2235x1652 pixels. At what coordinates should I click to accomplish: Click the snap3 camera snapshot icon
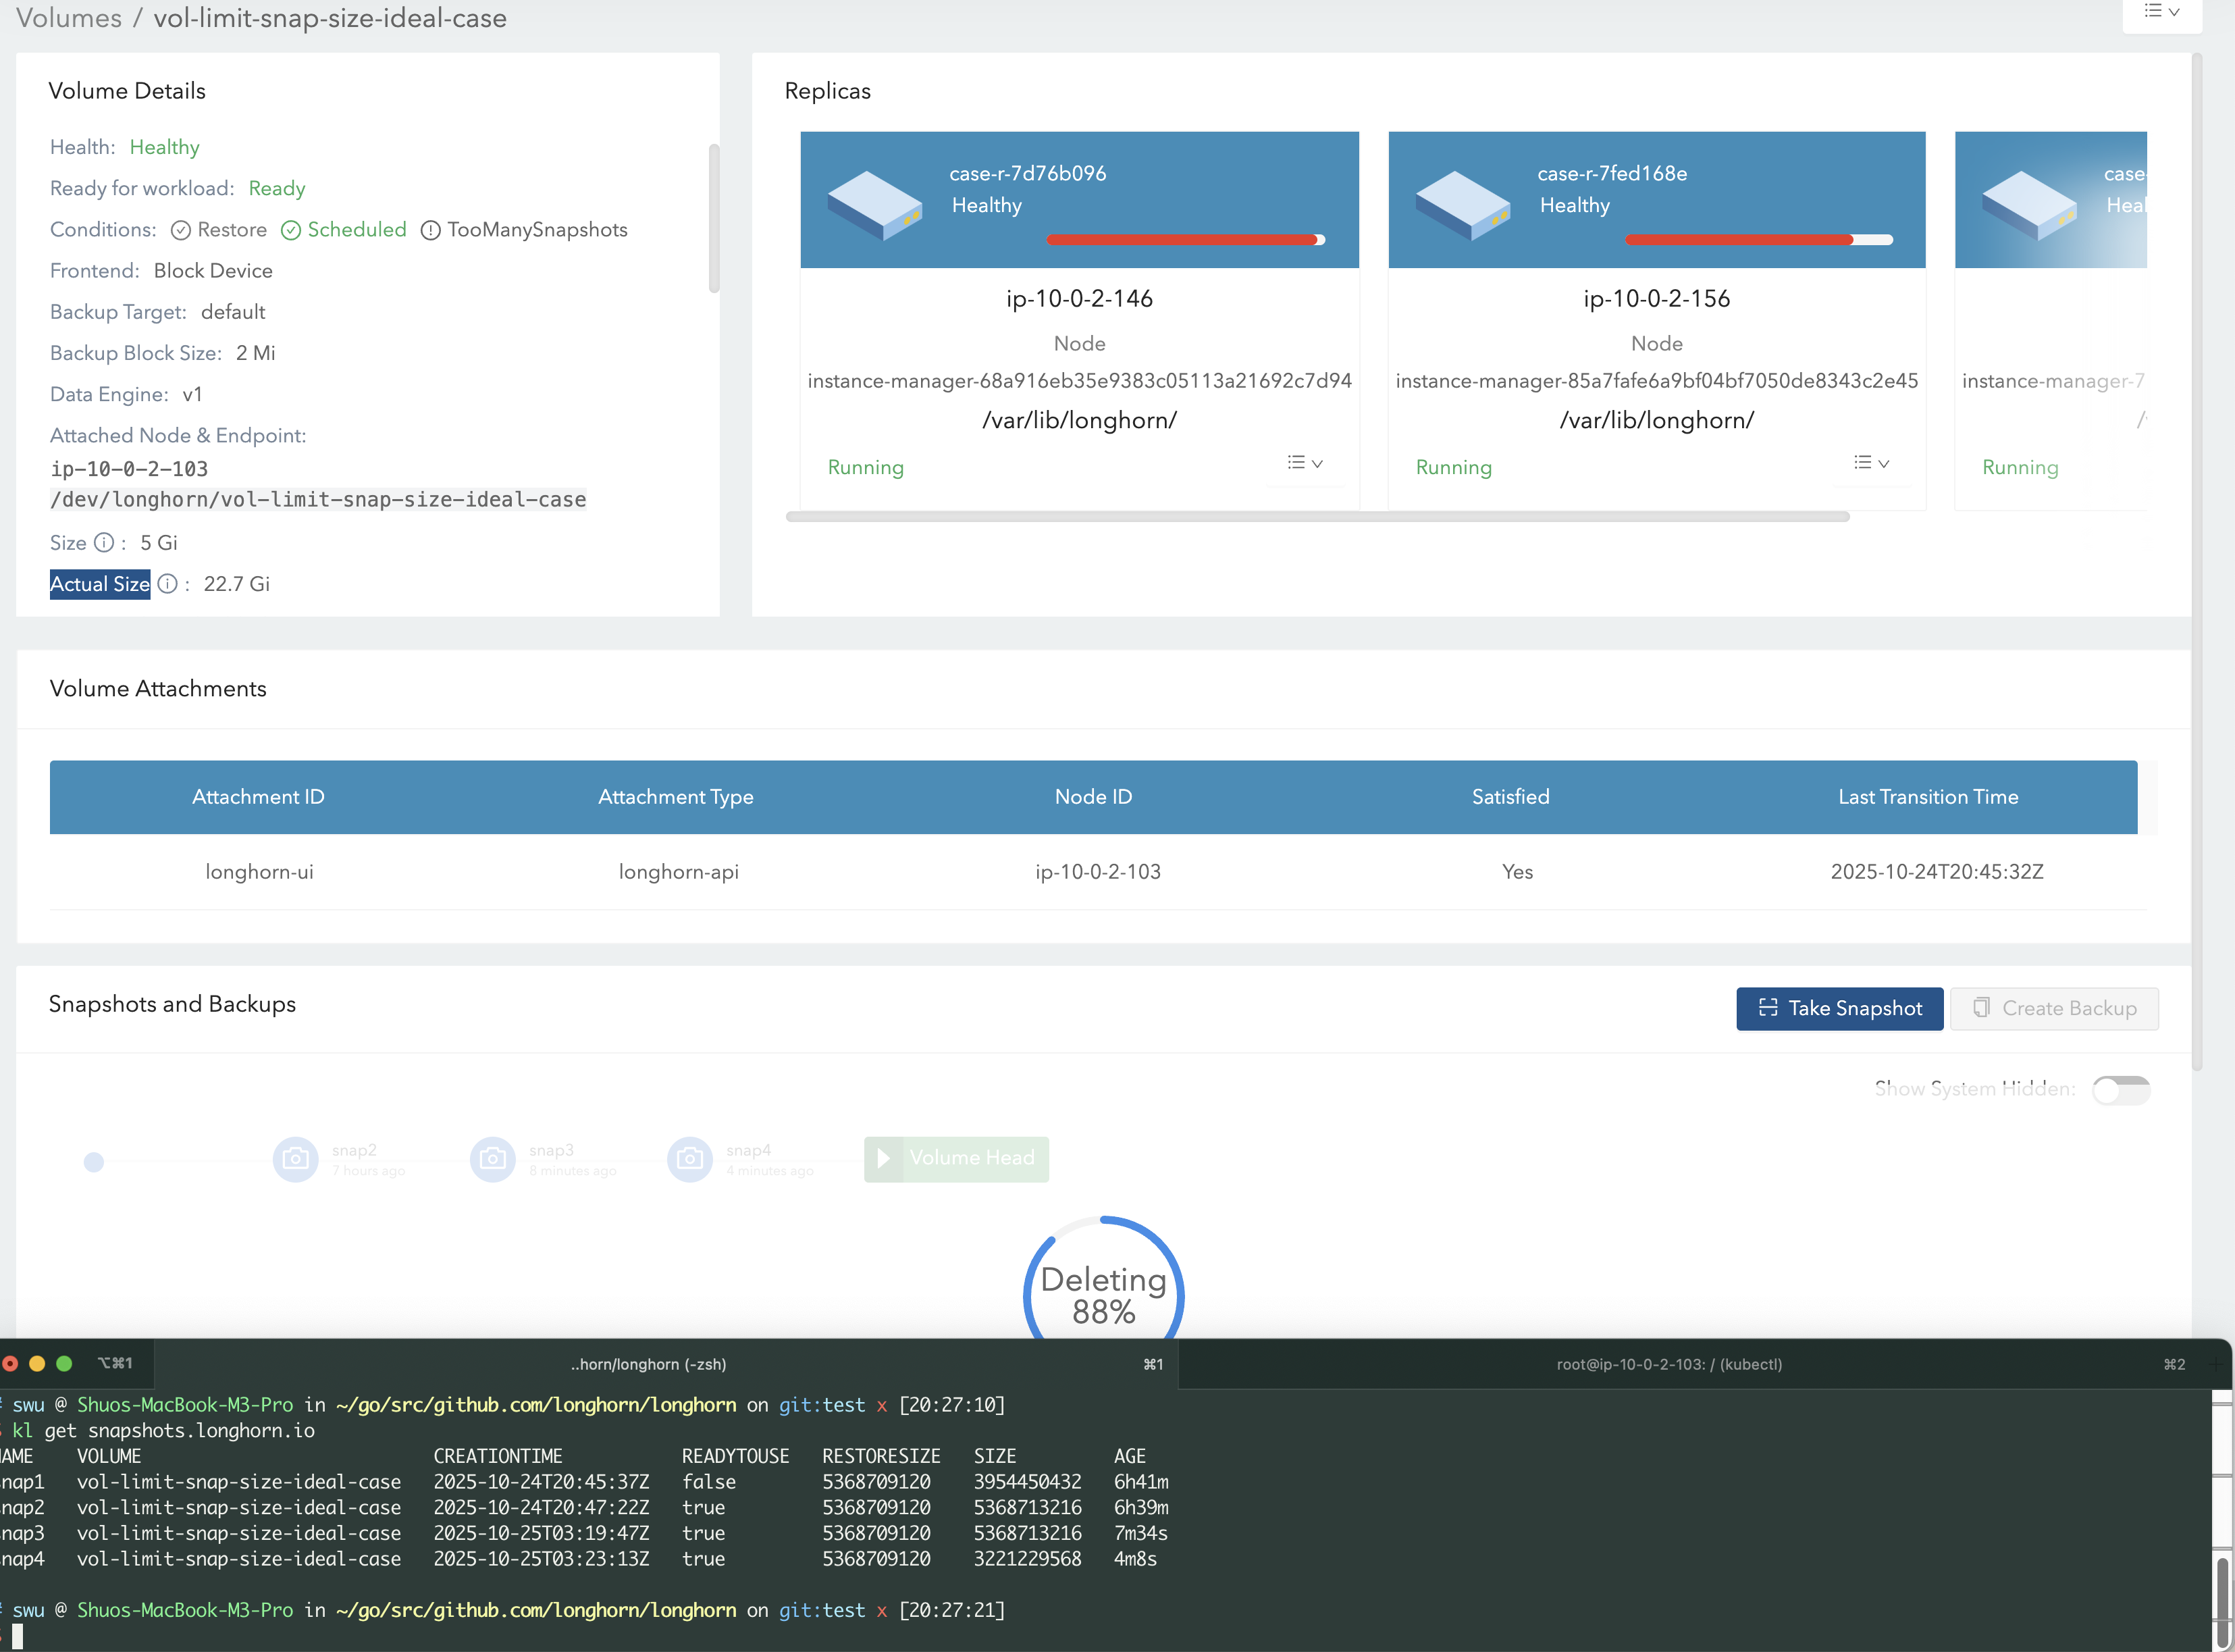(492, 1159)
